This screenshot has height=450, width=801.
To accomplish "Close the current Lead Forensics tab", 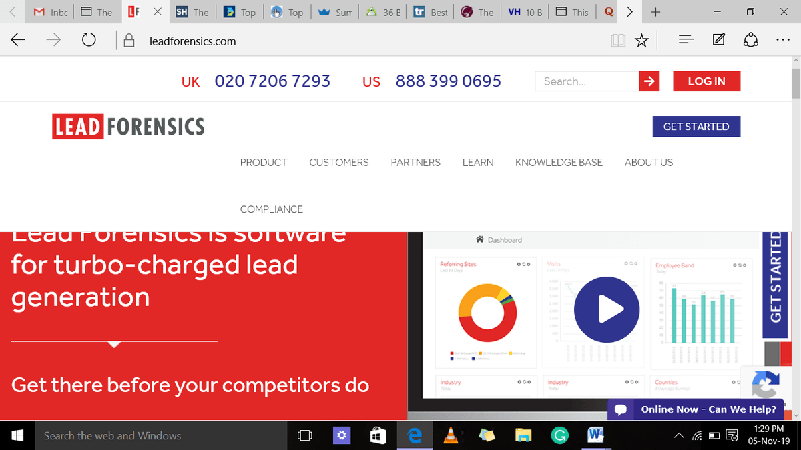I will coord(157,12).
